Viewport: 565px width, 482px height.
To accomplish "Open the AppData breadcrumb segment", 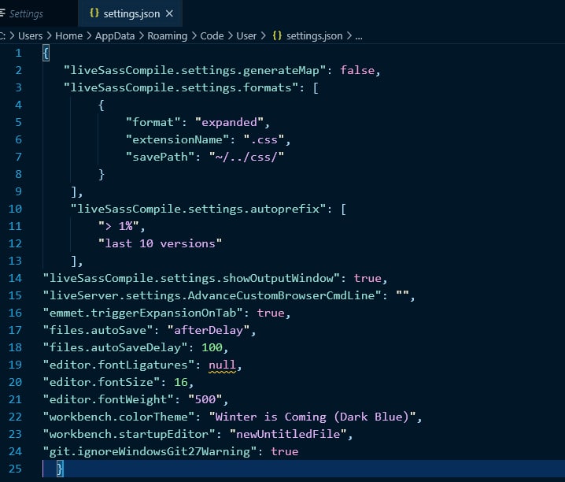I will pos(115,36).
